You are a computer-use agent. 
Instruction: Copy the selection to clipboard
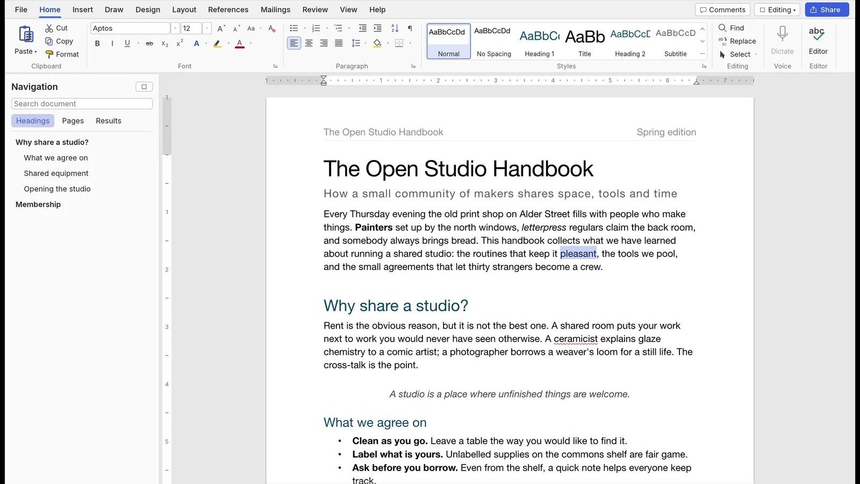[59, 41]
